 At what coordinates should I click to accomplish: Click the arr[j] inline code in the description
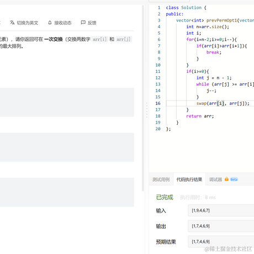click(x=124, y=39)
